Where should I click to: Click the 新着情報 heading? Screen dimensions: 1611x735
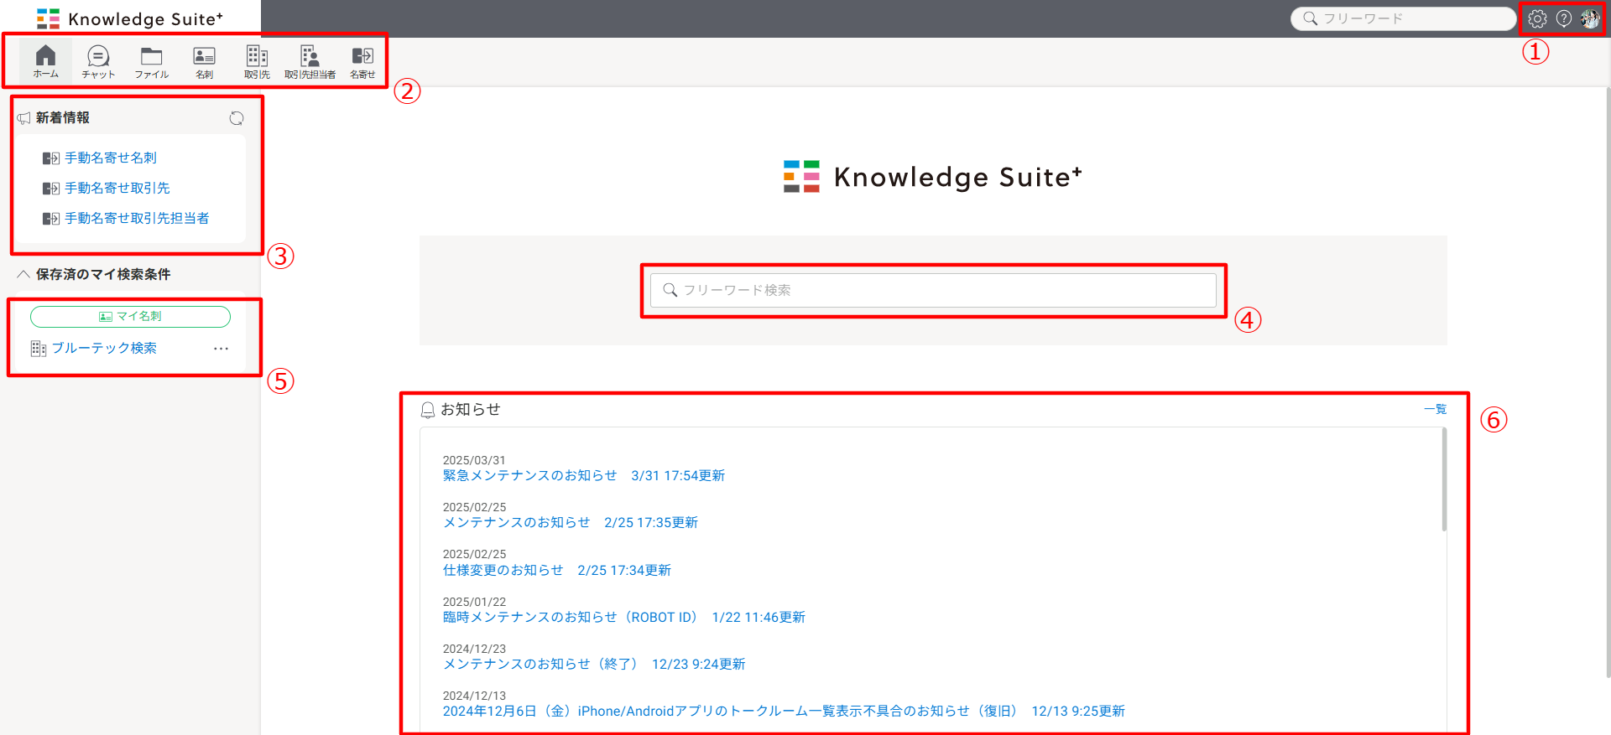click(63, 118)
